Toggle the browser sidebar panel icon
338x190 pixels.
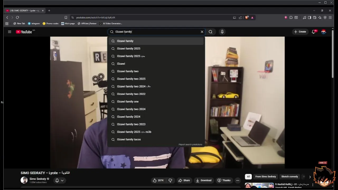[x=309, y=17]
